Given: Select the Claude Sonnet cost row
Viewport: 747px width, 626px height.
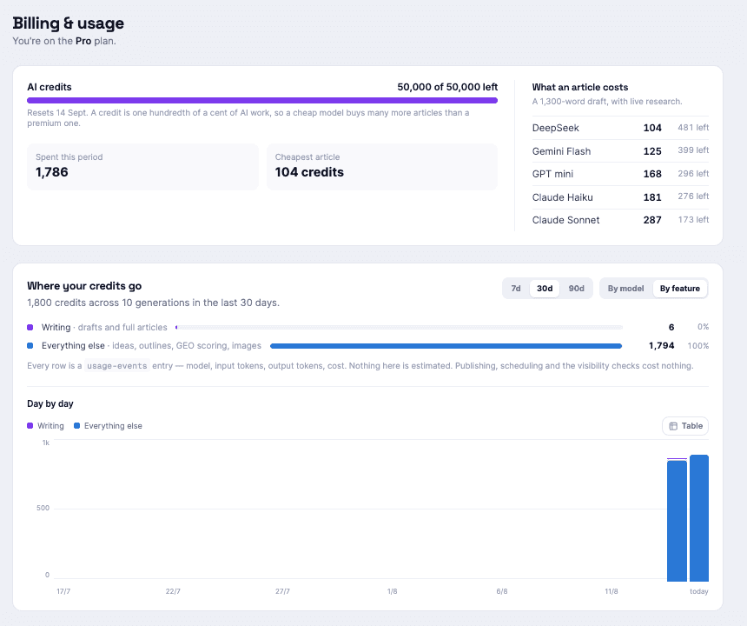Looking at the screenshot, I should pos(620,220).
